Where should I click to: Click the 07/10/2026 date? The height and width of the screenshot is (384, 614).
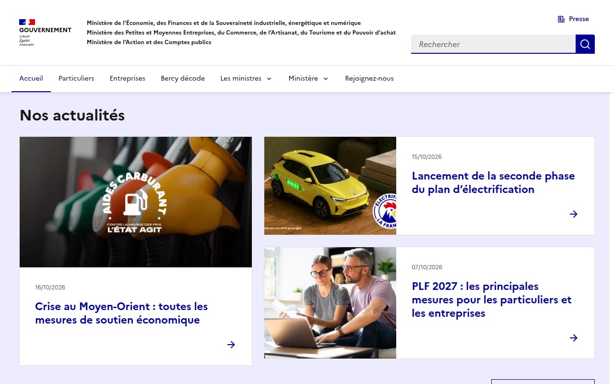click(427, 267)
